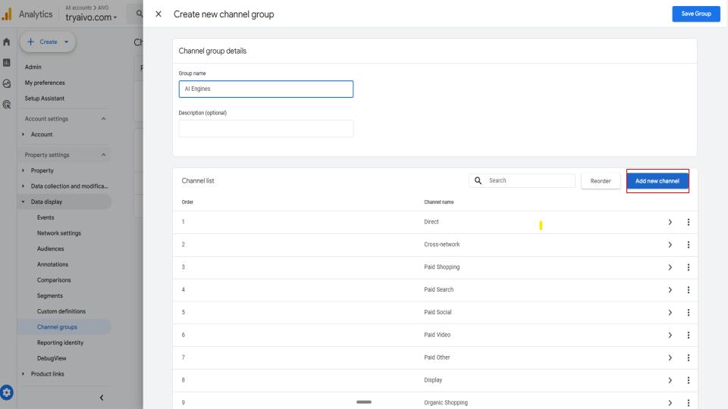Expand the Paid Social channel chevron
728x409 pixels.
coord(670,313)
